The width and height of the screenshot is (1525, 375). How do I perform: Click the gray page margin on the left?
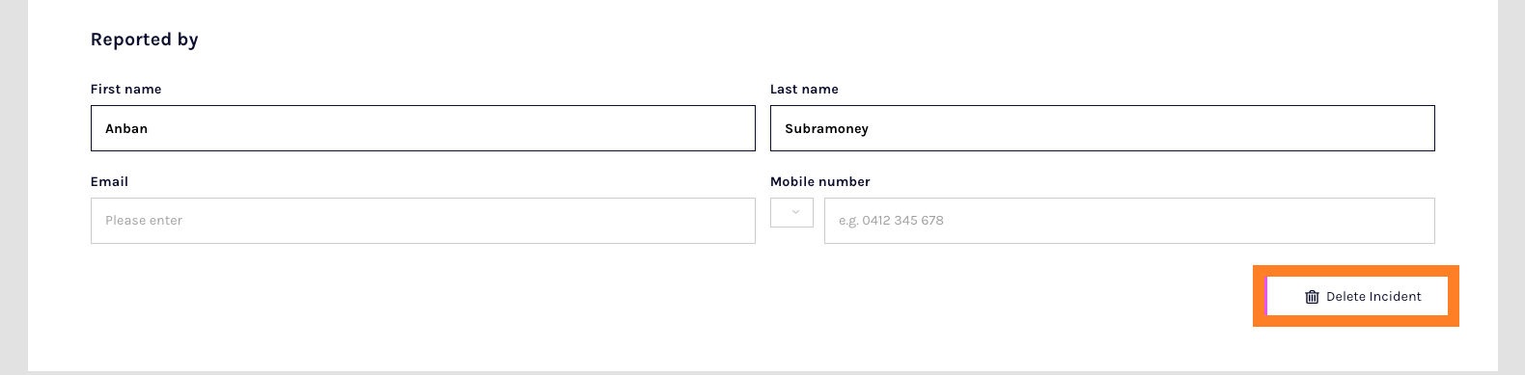tap(14, 187)
